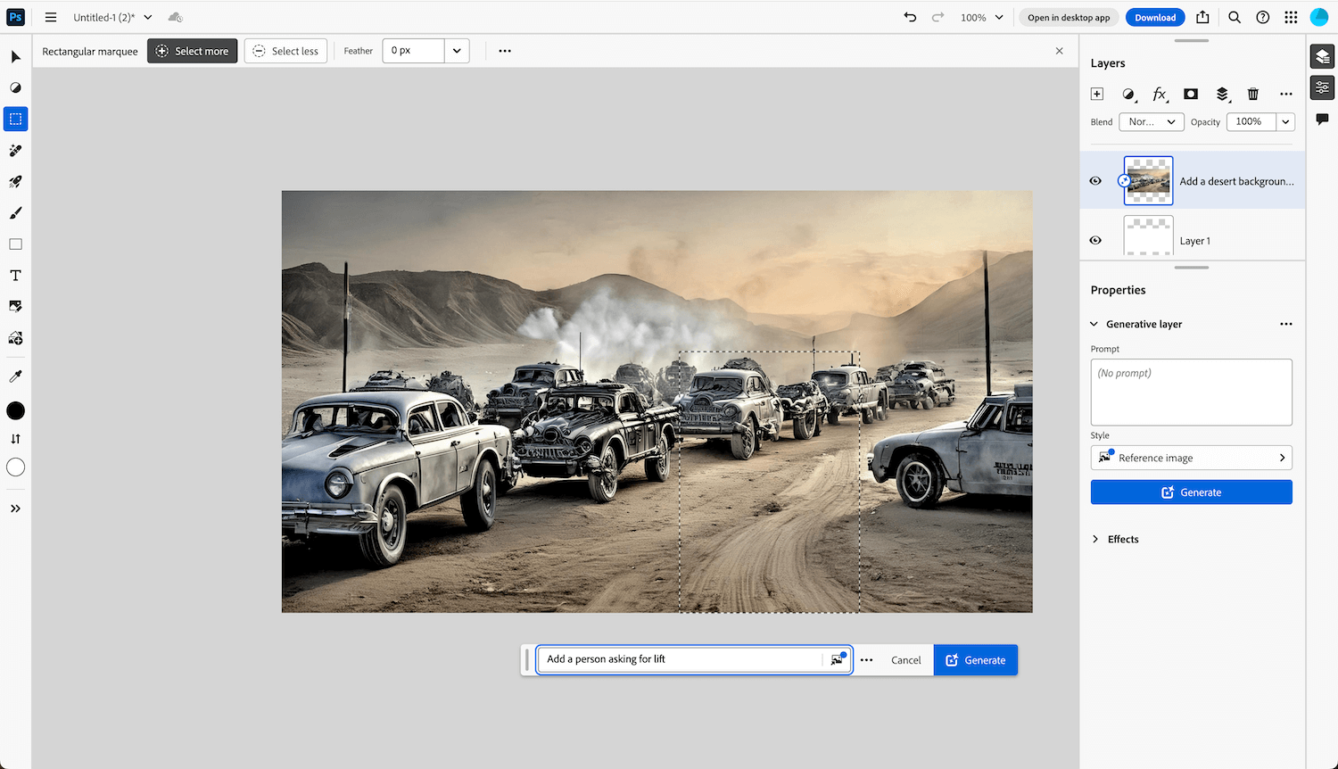Add a new layer in Layers panel
The width and height of the screenshot is (1338, 769).
pyautogui.click(x=1097, y=94)
